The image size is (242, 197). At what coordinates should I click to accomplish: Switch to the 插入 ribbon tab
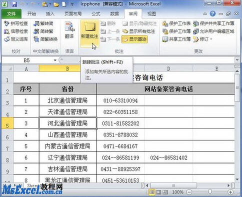[x=50, y=13]
